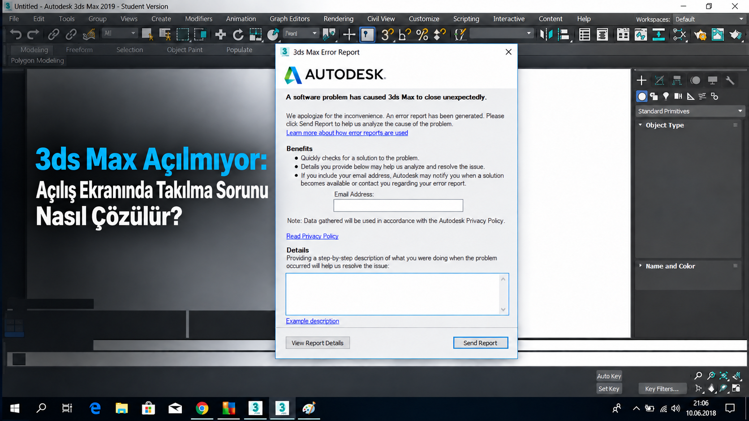
Task: Open Read Privacy Policy link
Action: click(312, 236)
